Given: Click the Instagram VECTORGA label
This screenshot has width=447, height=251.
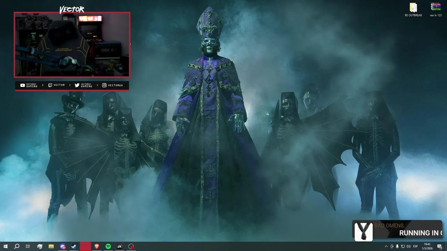Looking at the screenshot, I should [112, 85].
